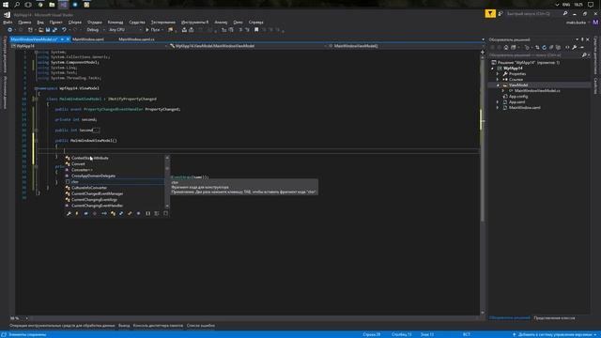
Task: Expand the Ссылки references node
Action: tap(498, 79)
